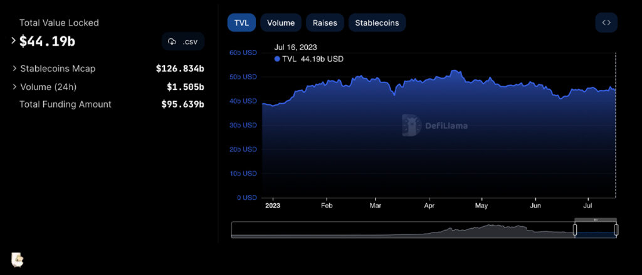Click the historical peak in overview timeline
This screenshot has width=642, height=275.
tap(492, 227)
